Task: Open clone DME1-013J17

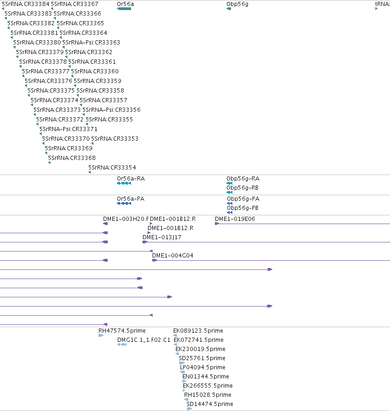Action: (162, 237)
